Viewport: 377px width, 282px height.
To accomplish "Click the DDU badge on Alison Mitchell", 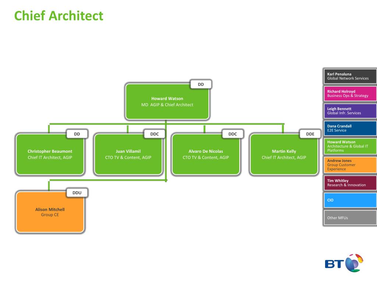I will coord(77,193).
